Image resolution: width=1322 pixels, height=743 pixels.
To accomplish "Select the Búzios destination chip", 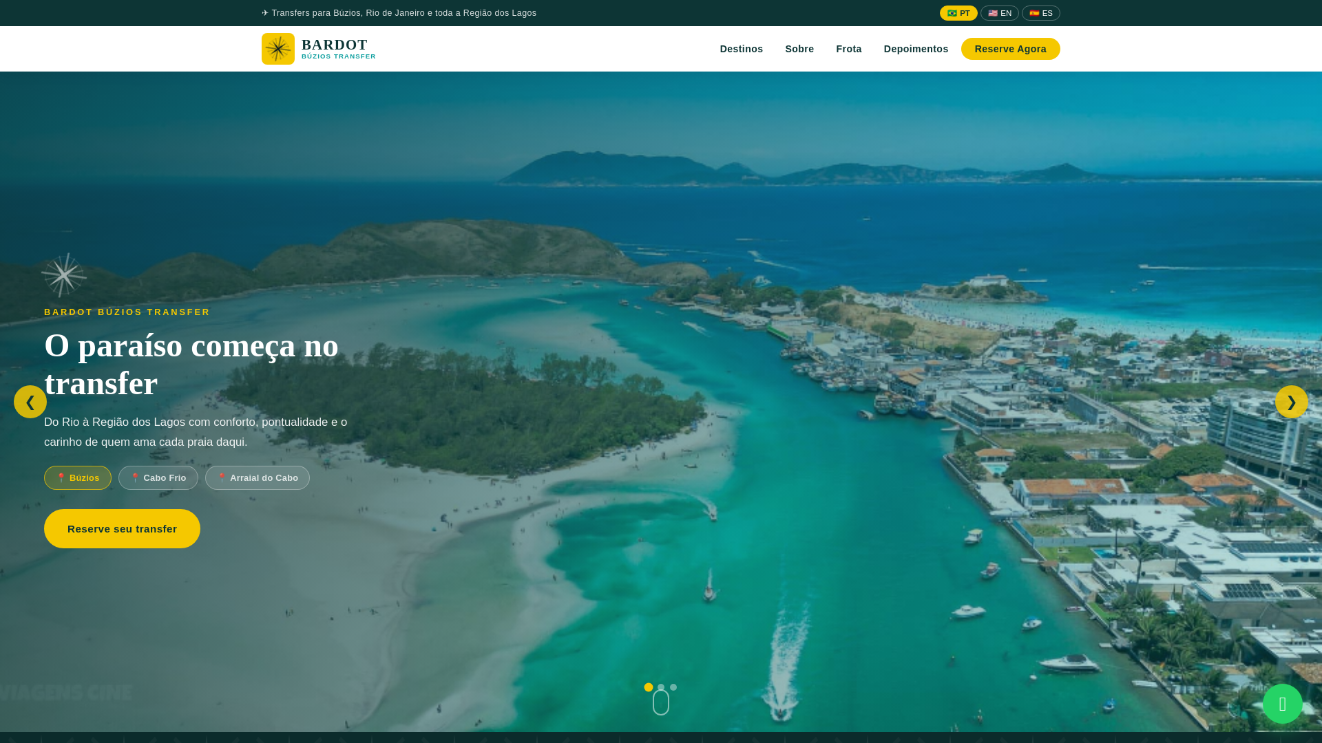I will pos(78,478).
